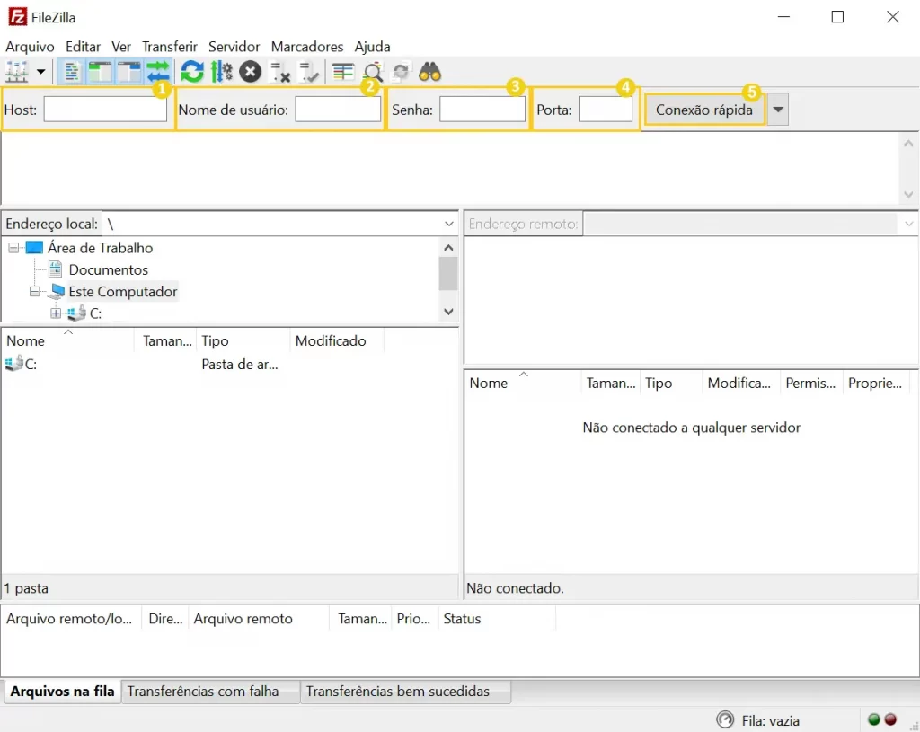
Task: Toggle the transfer queue display
Action: 158,72
